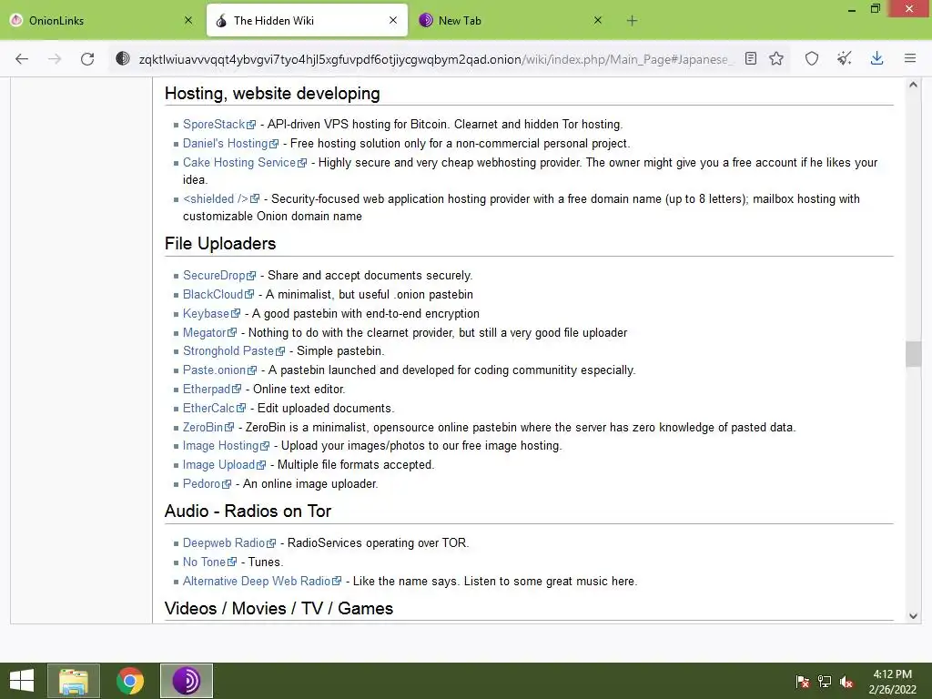Open the ZeroBin link
Screen dimensions: 932x699
click(208, 427)
